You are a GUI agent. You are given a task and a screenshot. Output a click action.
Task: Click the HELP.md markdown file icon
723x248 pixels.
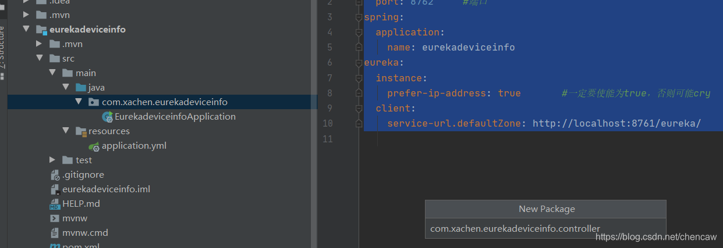pos(55,203)
